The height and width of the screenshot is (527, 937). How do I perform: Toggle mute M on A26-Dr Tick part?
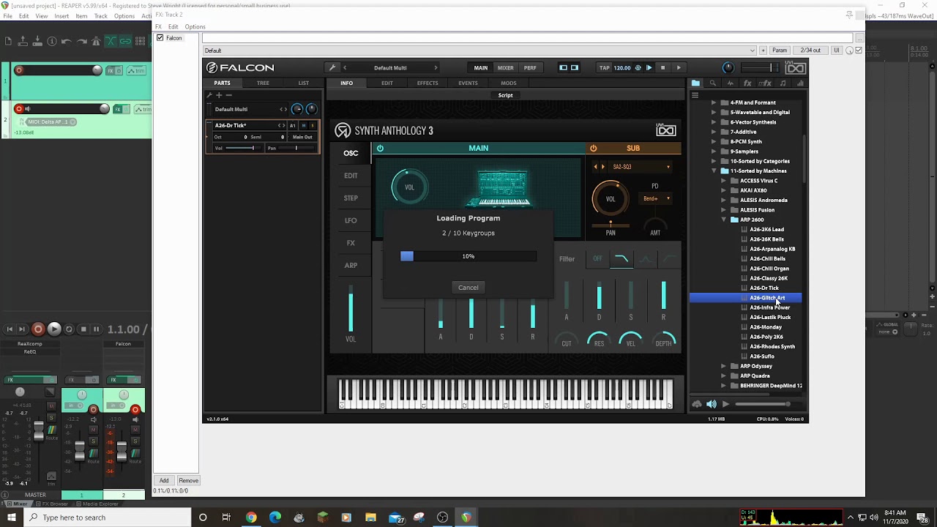[304, 125]
